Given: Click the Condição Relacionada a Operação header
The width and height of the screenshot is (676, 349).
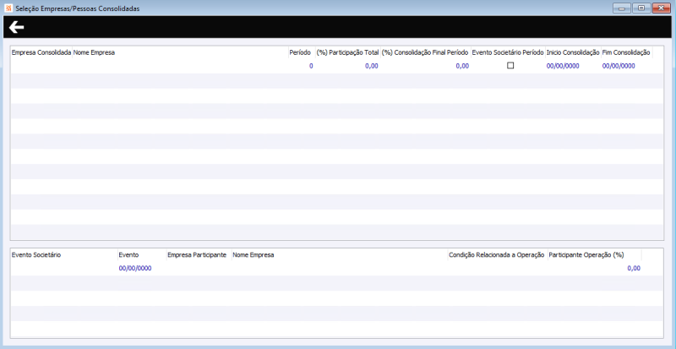Looking at the screenshot, I should click(497, 255).
